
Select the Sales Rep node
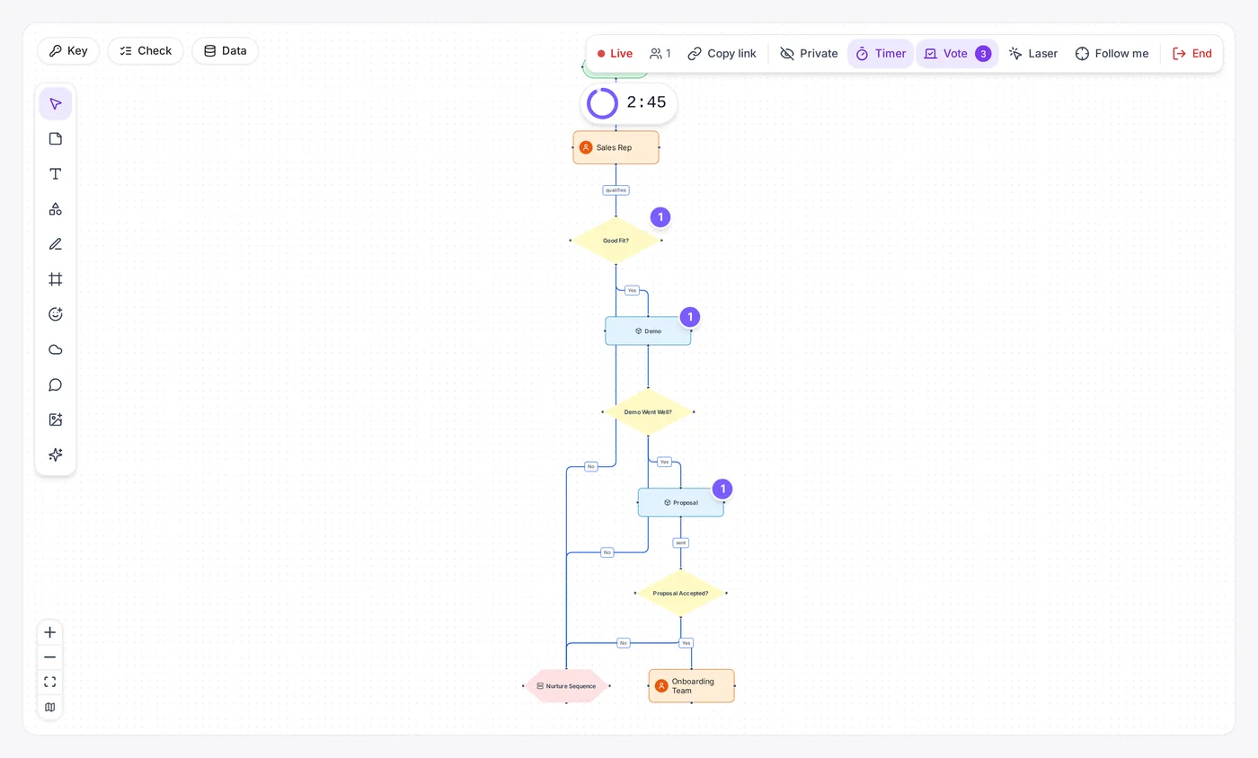[616, 147]
